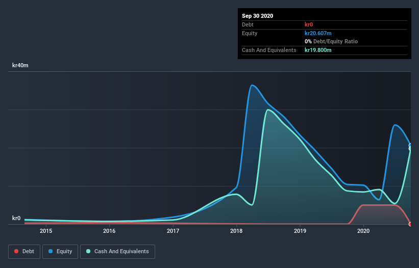Click the red kr0 debt value

pyautogui.click(x=309, y=24)
